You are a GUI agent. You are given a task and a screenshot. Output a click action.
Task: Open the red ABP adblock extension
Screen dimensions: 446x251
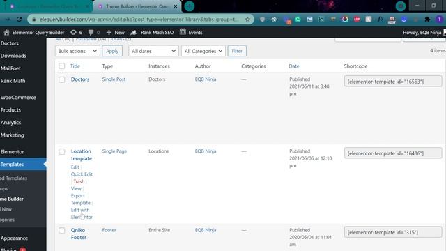357,20
